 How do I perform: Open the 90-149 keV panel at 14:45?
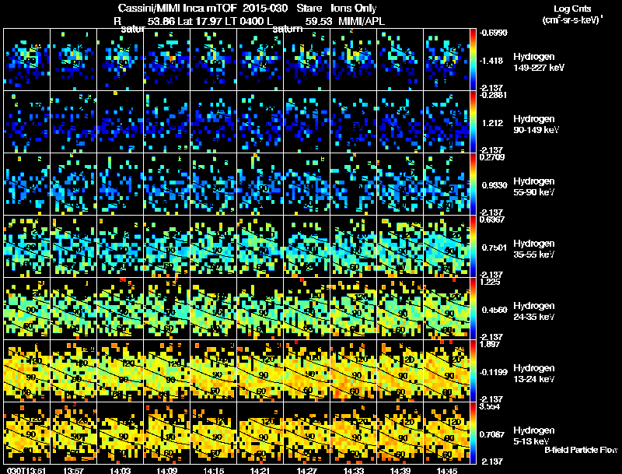[x=446, y=121]
